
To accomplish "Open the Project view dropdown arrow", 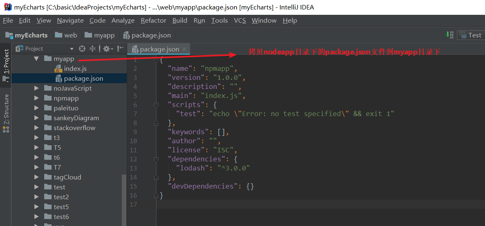I will point(72,49).
